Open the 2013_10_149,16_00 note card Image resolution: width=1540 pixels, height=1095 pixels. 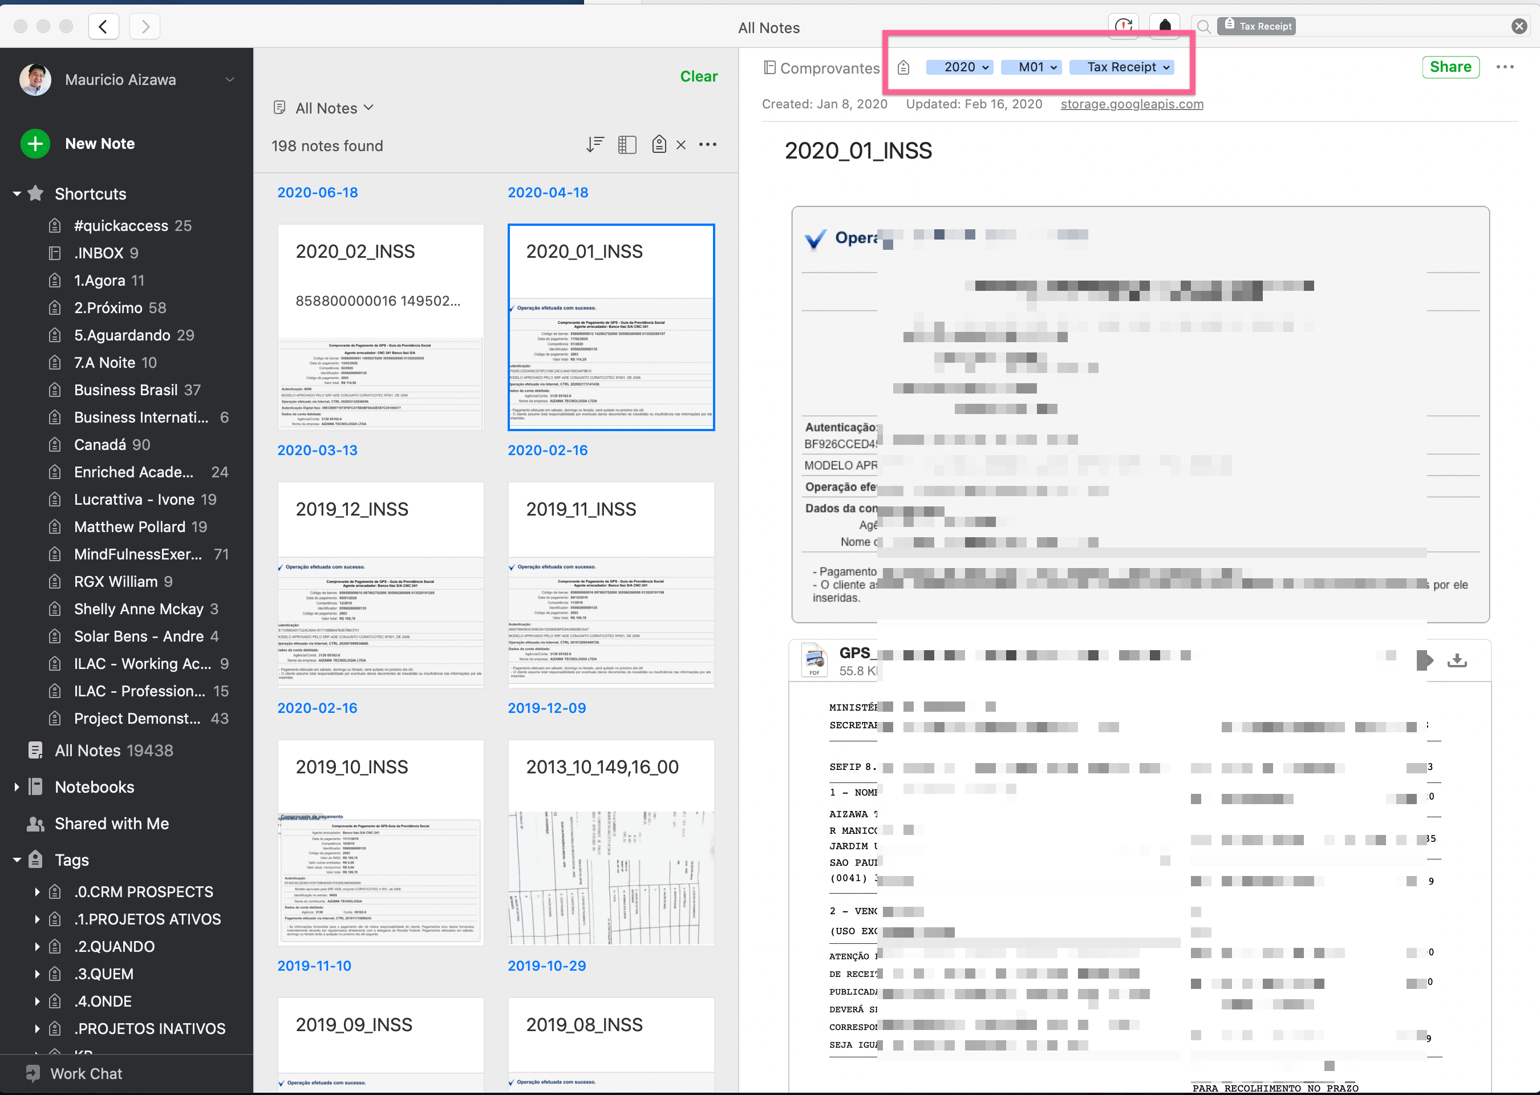[611, 843]
